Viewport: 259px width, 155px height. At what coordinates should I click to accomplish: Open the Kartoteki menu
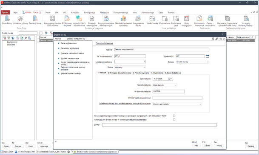click(75, 13)
